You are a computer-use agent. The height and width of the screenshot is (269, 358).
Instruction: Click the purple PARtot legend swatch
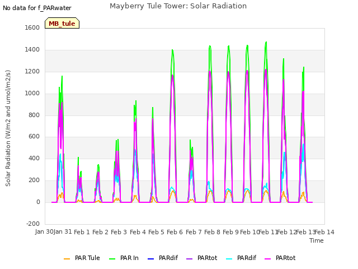(x=190, y=259)
